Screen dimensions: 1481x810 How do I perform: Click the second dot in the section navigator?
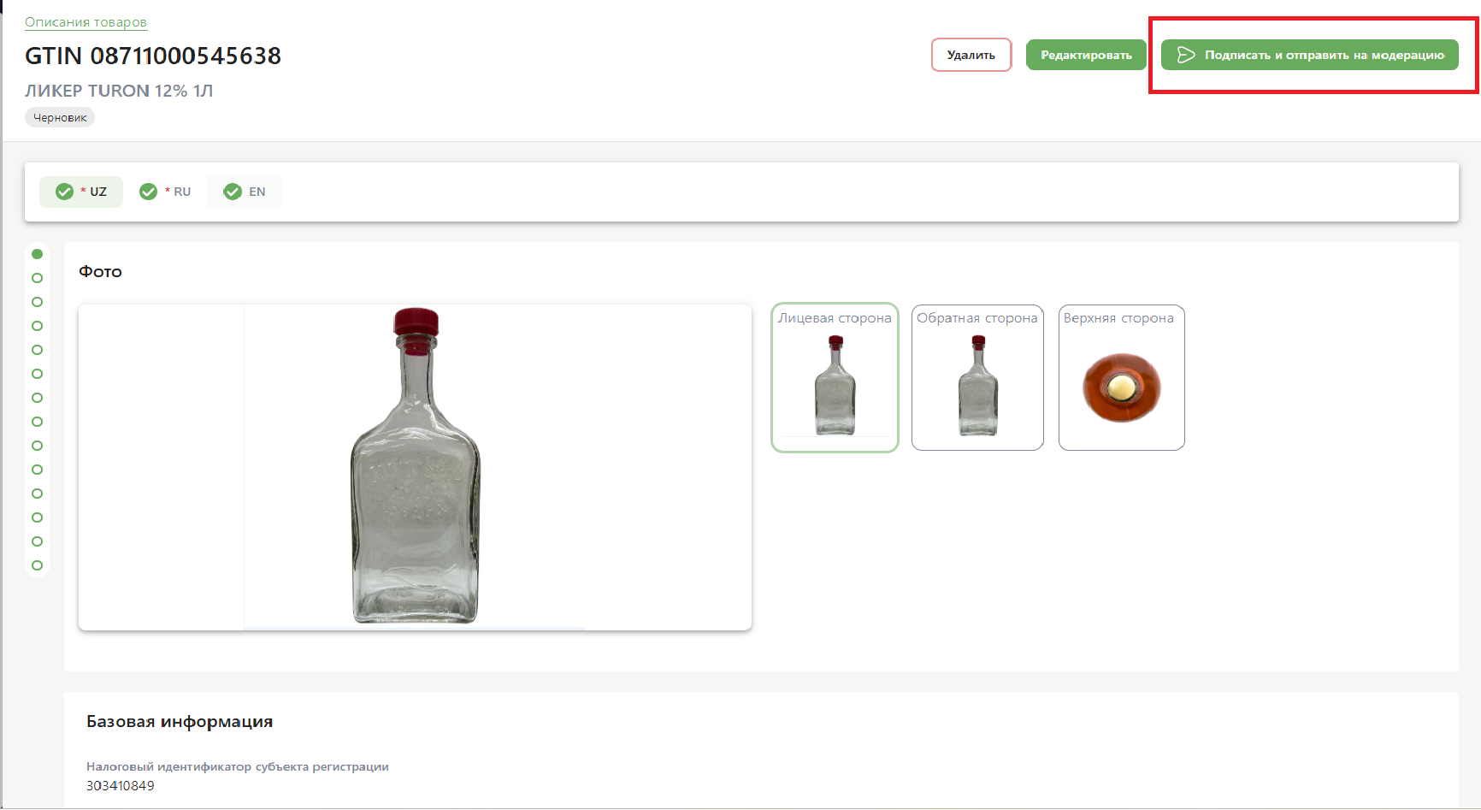[37, 278]
